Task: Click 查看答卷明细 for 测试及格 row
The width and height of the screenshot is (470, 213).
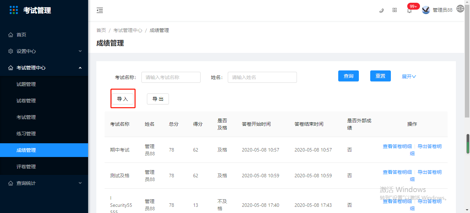Action: (x=397, y=172)
